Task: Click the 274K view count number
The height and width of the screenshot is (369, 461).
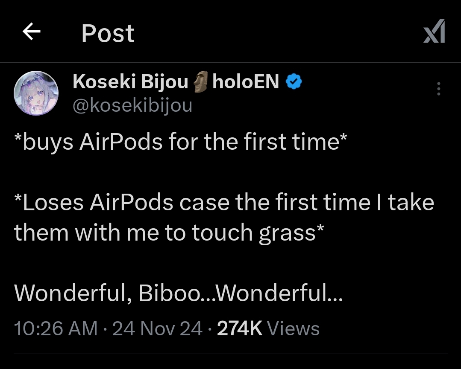Action: (x=239, y=328)
